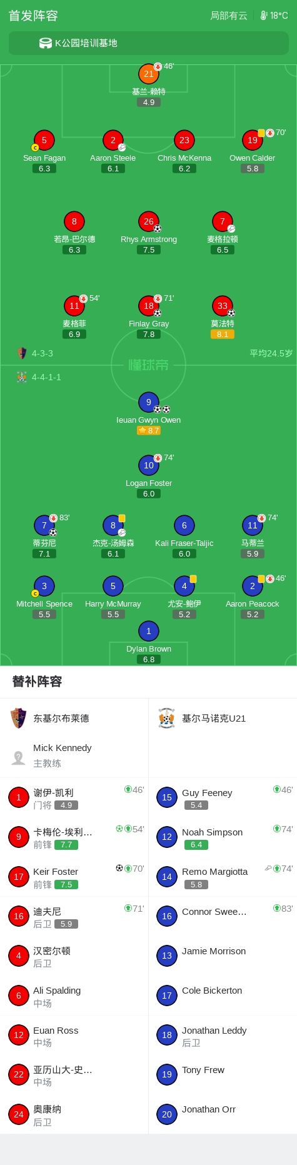The width and height of the screenshot is (297, 1165).
Task: Select substitute Keir Foster row
Action: point(74,877)
